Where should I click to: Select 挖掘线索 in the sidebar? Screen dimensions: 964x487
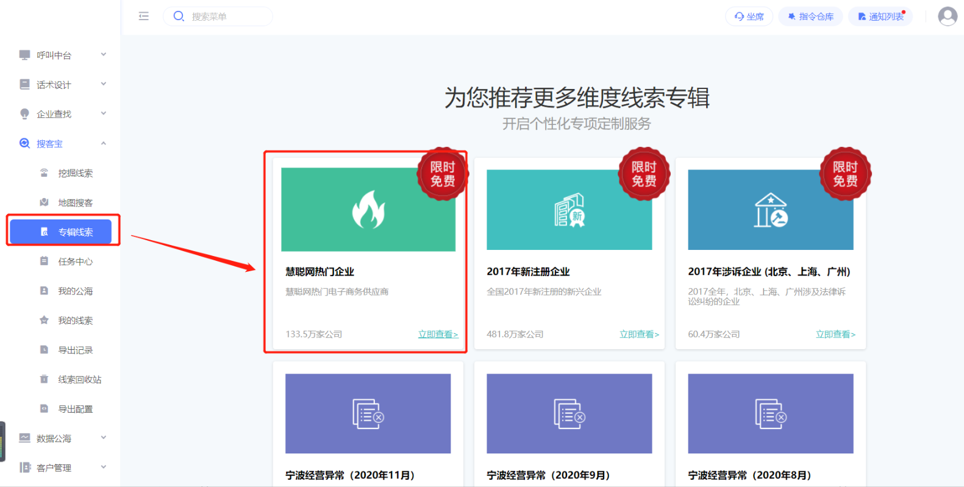[x=75, y=173]
